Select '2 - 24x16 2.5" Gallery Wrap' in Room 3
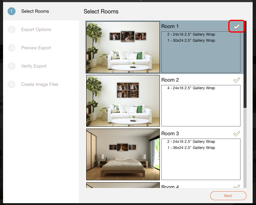Image resolution: width=256 pixels, height=205 pixels. 191,141
